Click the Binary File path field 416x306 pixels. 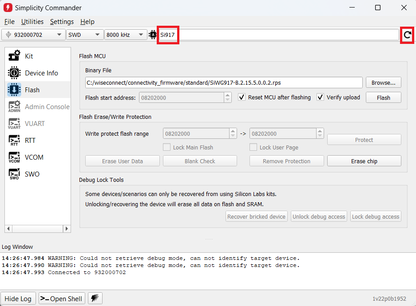click(x=224, y=82)
